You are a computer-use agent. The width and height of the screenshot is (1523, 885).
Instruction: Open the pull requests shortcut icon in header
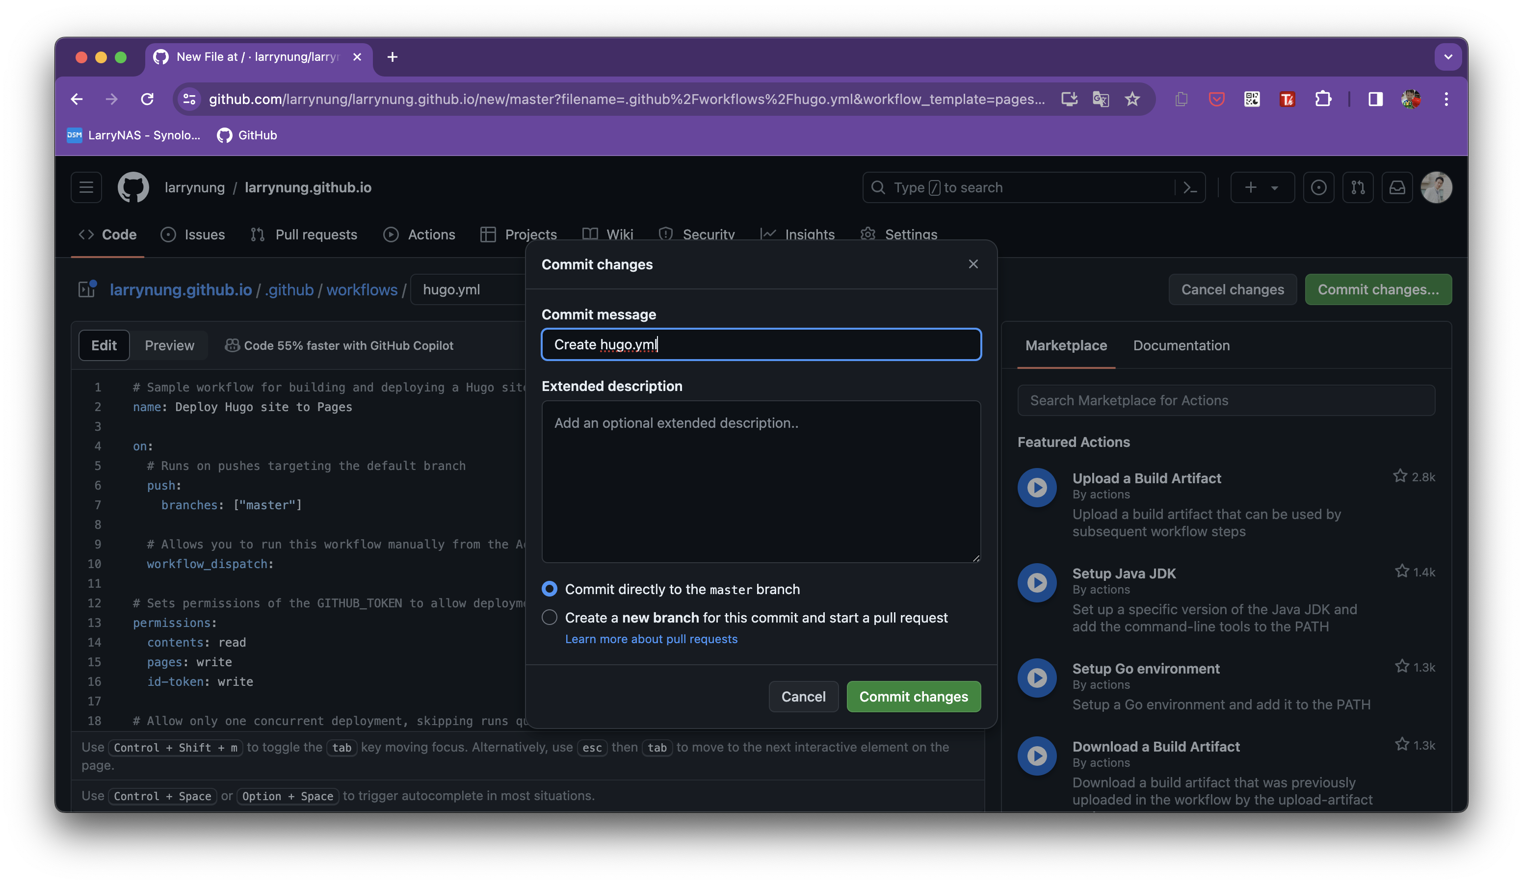1358,187
